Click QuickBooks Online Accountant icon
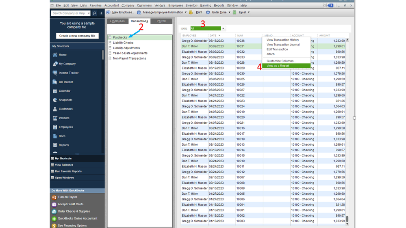The height and width of the screenshot is (228, 406). (54, 219)
